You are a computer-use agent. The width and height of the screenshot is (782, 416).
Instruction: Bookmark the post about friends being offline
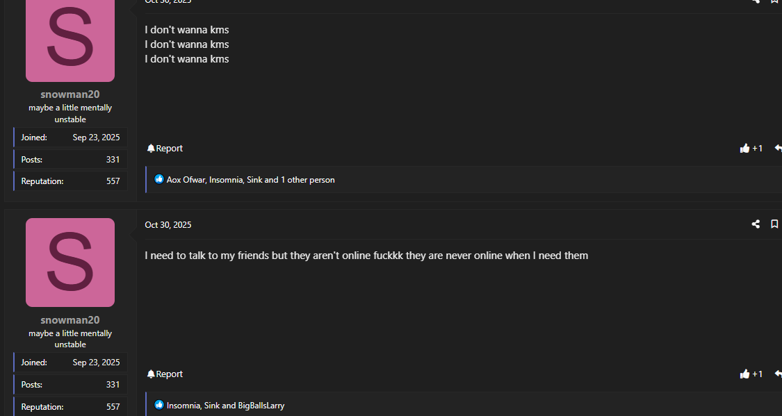(x=774, y=224)
